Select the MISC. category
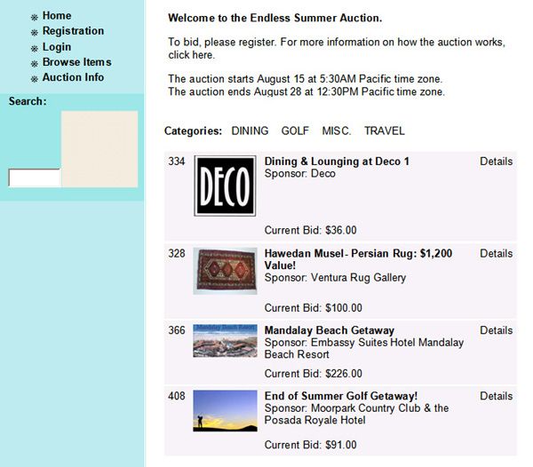This screenshot has width=533, height=467. (337, 131)
